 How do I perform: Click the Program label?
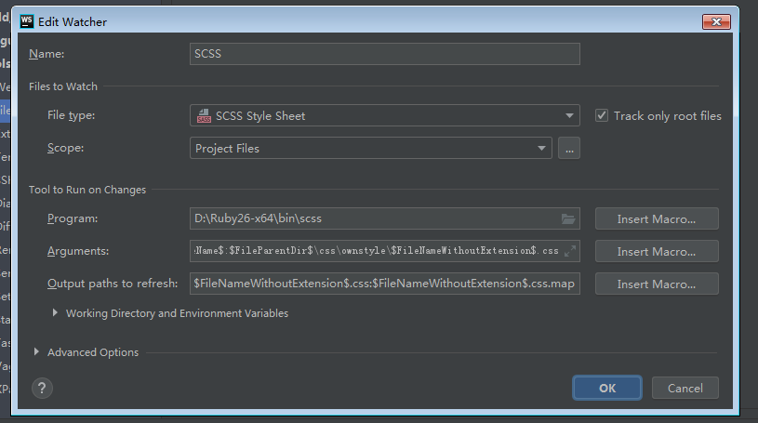73,218
